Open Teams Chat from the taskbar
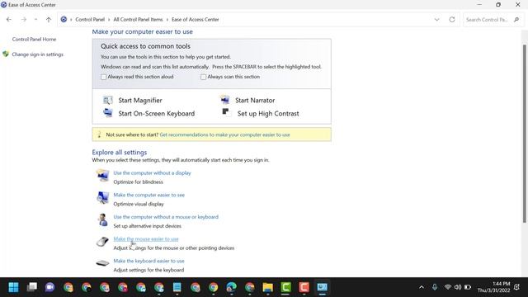The width and height of the screenshot is (528, 297). point(49,287)
